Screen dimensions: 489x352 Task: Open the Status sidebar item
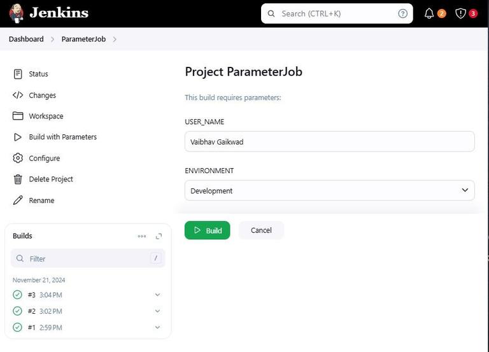point(38,74)
